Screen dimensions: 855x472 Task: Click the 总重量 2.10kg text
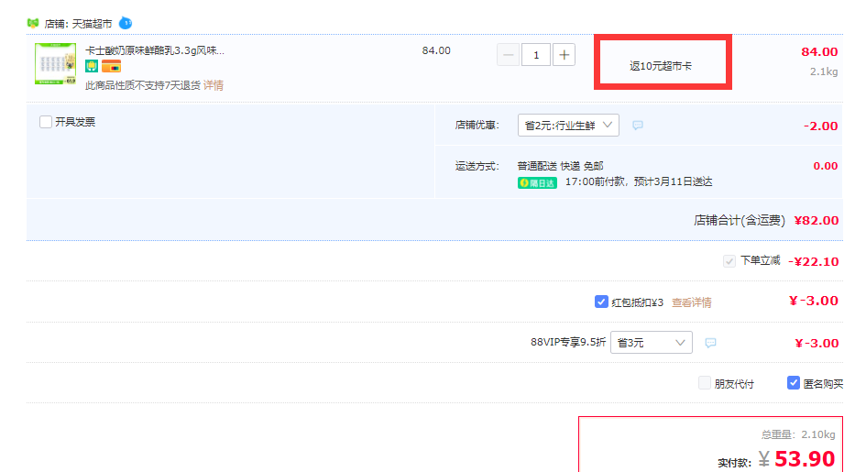[x=798, y=434]
